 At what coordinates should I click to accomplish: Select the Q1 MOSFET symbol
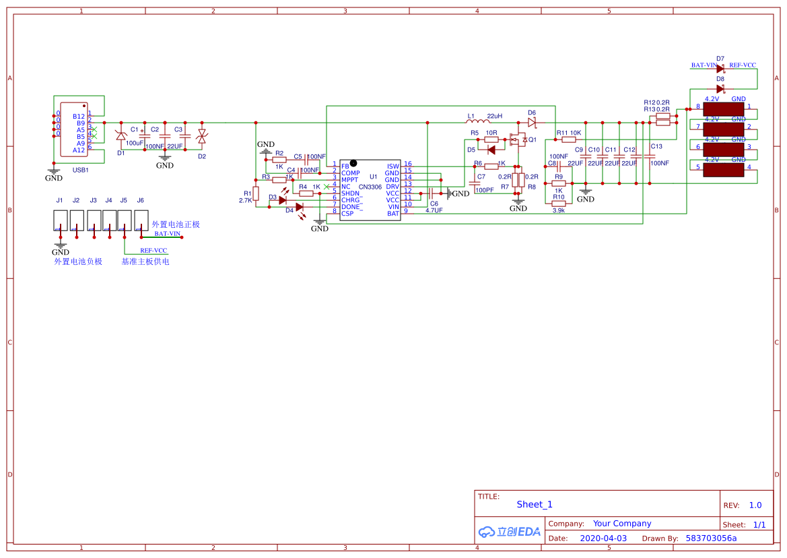coord(517,140)
